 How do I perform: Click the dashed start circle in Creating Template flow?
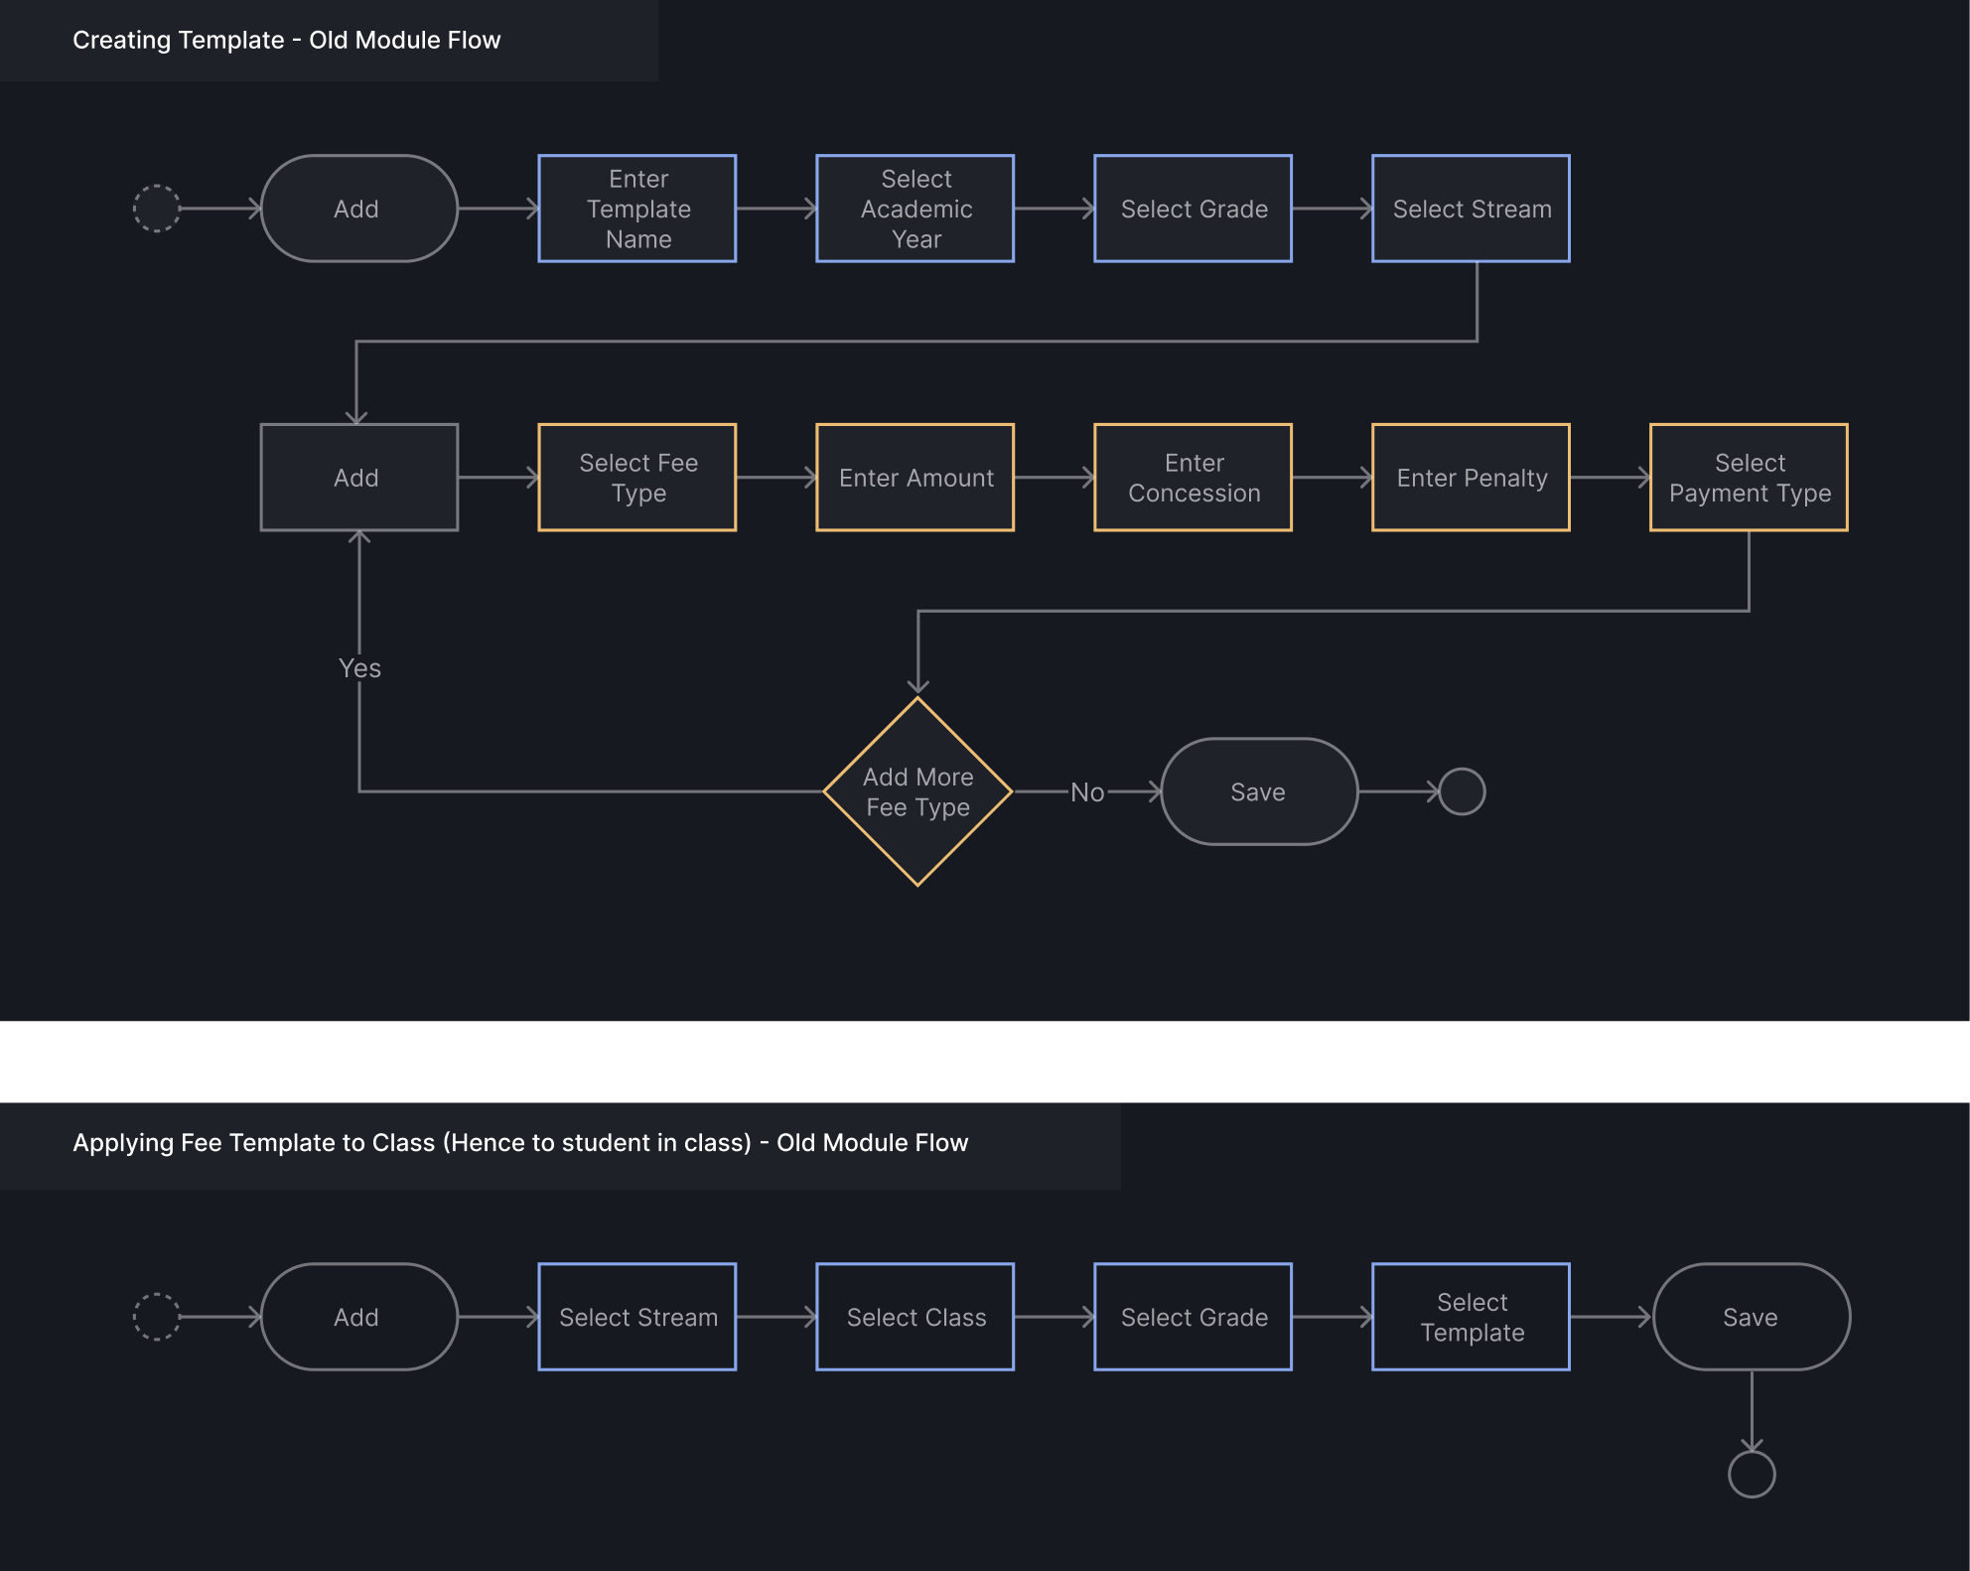pos(157,209)
